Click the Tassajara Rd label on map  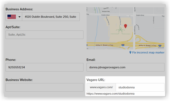pos(135,30)
